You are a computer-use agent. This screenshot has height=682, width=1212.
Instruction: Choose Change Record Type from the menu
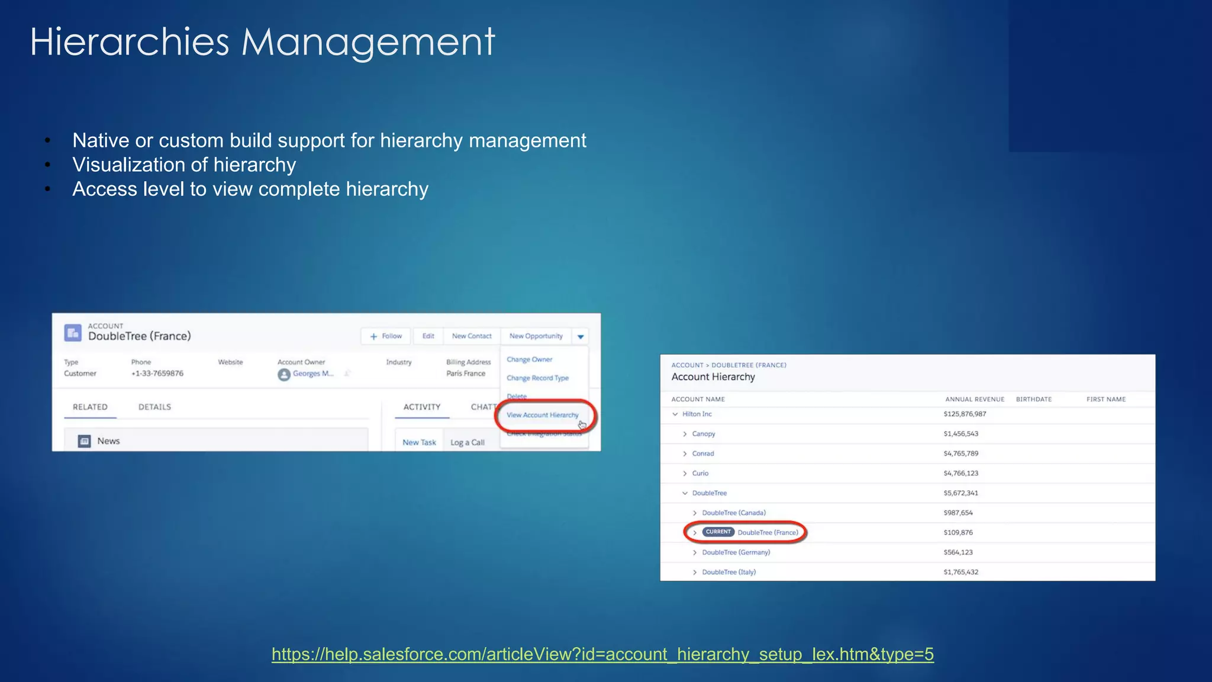tap(537, 378)
